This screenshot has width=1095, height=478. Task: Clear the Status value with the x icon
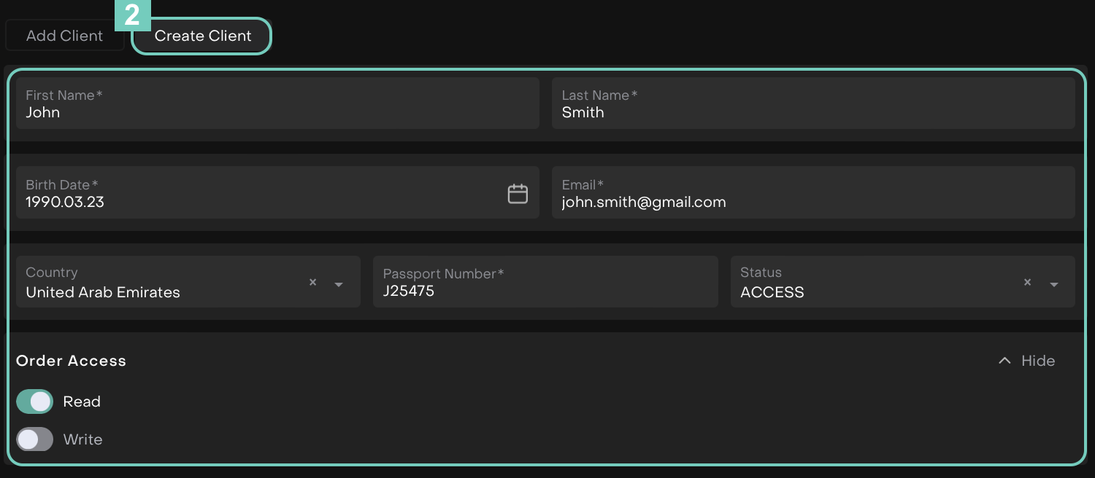point(1027,283)
